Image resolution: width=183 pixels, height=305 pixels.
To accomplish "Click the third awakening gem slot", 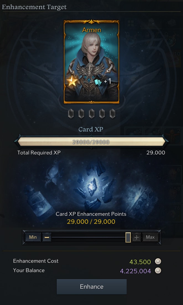I will (x=92, y=114).
